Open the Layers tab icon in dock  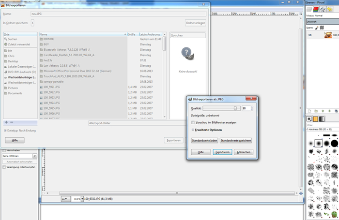click(x=309, y=9)
